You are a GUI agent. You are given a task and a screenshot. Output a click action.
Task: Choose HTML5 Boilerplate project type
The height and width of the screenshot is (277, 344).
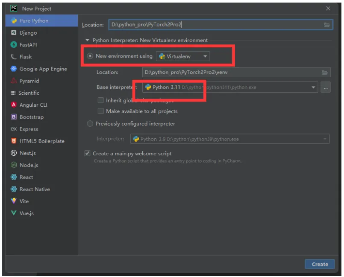(x=41, y=141)
